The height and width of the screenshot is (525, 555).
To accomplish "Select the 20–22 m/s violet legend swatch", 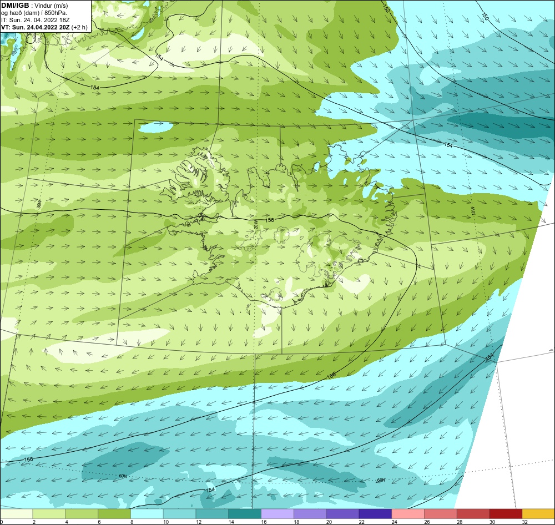I will pyautogui.click(x=342, y=514).
